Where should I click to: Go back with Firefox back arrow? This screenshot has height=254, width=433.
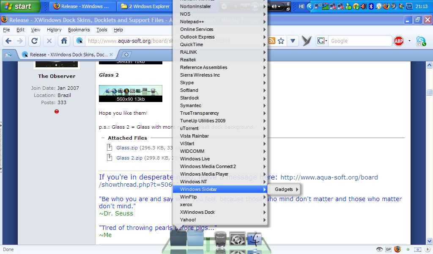(x=8, y=41)
